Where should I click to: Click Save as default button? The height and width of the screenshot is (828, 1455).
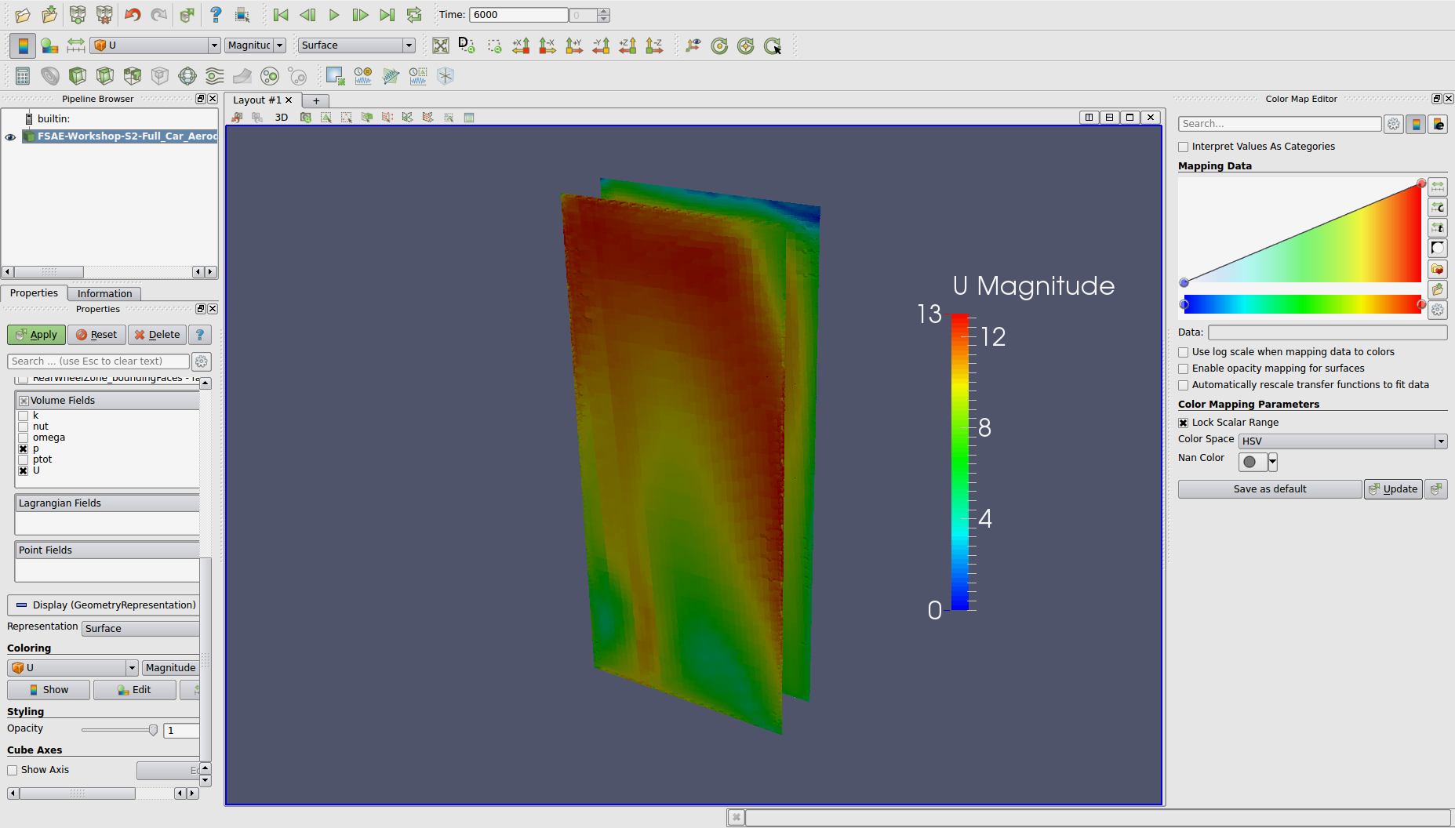(1270, 489)
